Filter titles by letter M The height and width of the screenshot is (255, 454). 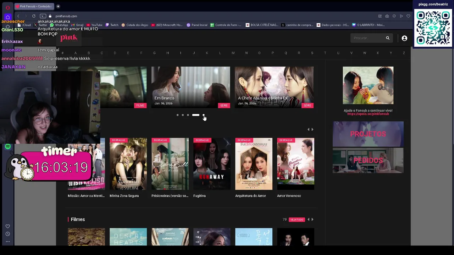tap(233, 53)
